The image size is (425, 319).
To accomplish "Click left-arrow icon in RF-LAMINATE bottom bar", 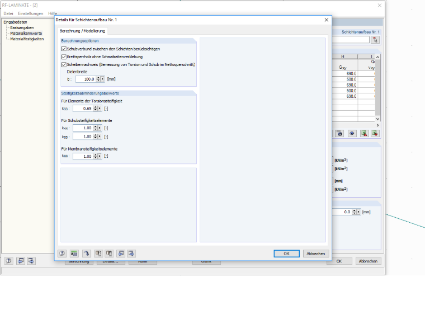I will point(21,261).
